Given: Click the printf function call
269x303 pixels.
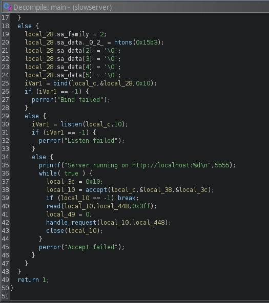Looking at the screenshot, I should pyautogui.click(x=50, y=165).
